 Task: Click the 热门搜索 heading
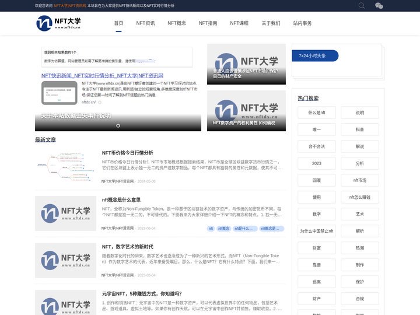(308, 99)
